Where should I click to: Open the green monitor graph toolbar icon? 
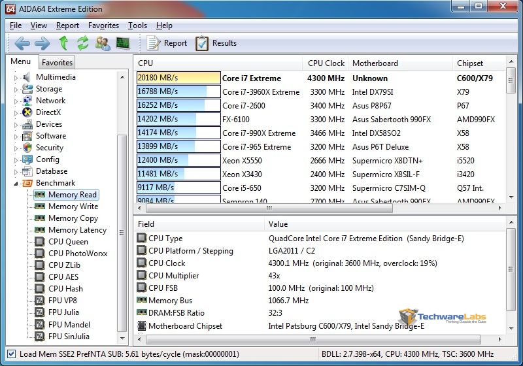tap(122, 43)
